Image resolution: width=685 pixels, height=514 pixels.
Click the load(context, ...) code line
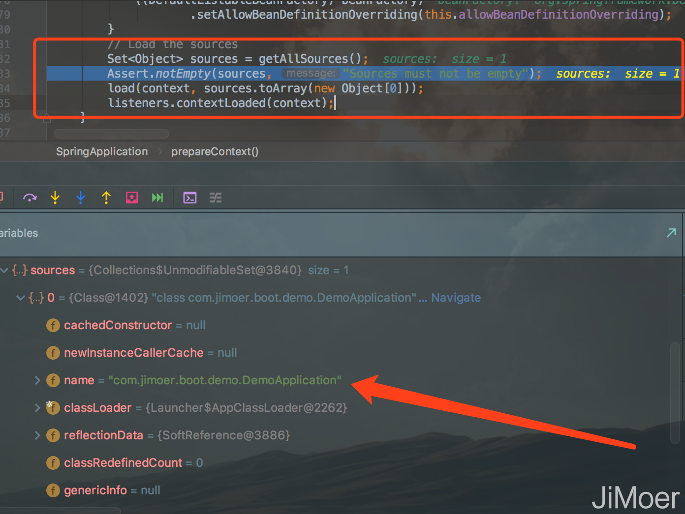266,88
